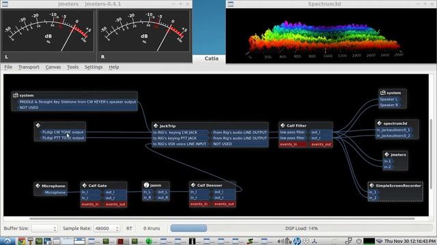Click the DSP Load progress bar
Image resolution: width=437 pixels, height=245 pixels.
[x=301, y=229]
